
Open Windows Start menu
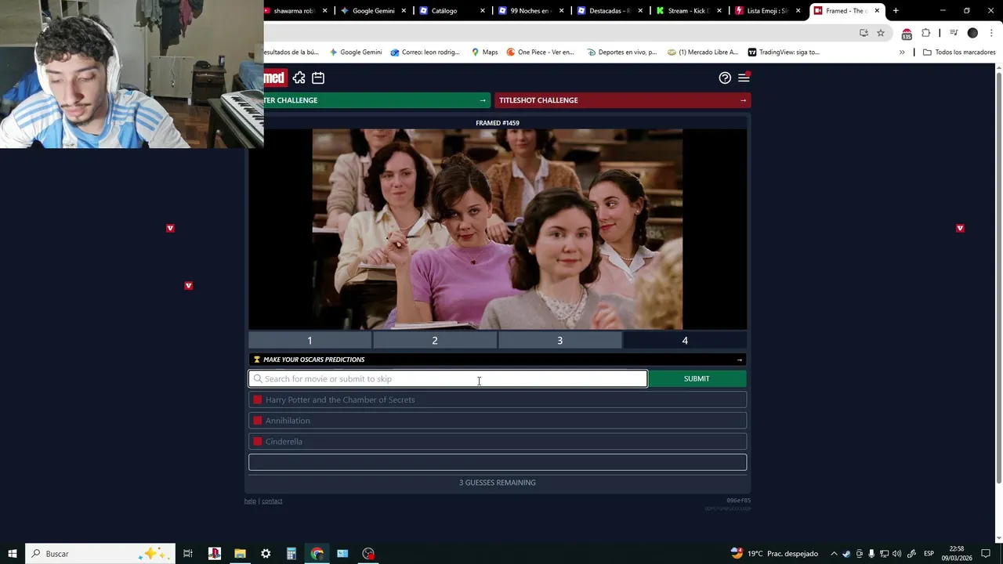[x=13, y=554]
